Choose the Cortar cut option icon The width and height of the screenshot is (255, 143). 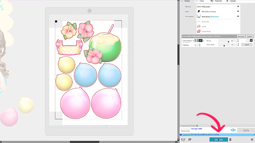[199, 26]
